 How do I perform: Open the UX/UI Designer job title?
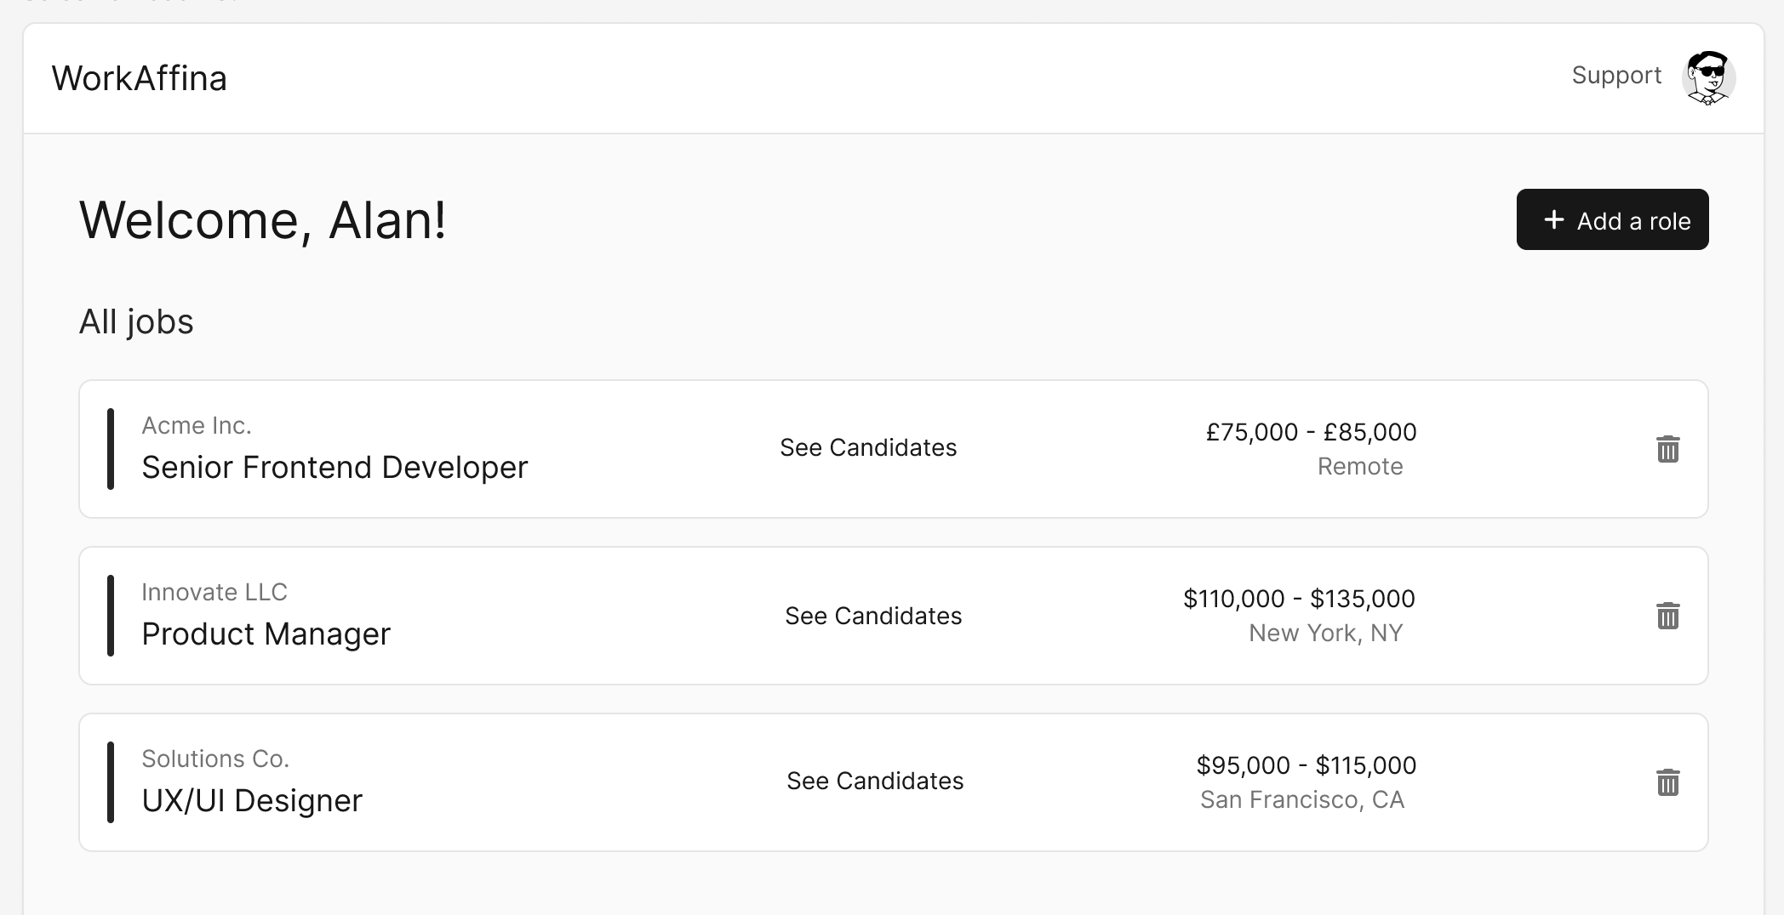pyautogui.click(x=252, y=801)
